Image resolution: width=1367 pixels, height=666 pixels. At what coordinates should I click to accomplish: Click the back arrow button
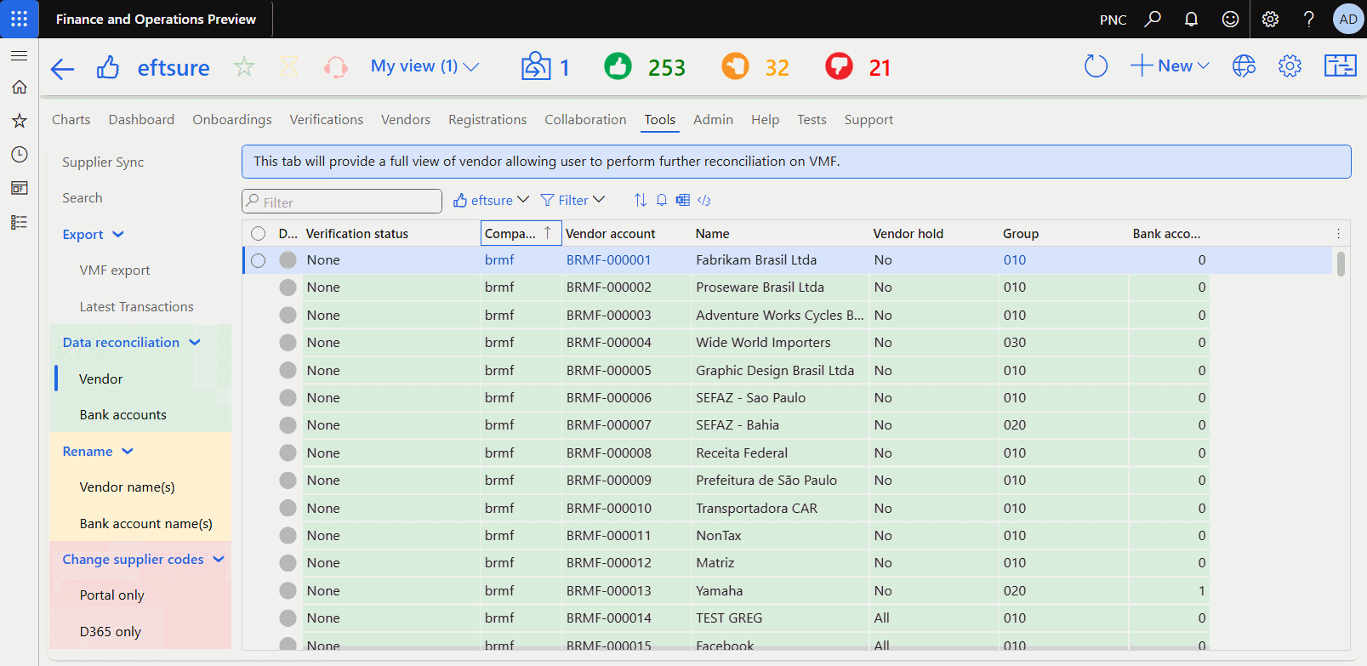click(63, 68)
